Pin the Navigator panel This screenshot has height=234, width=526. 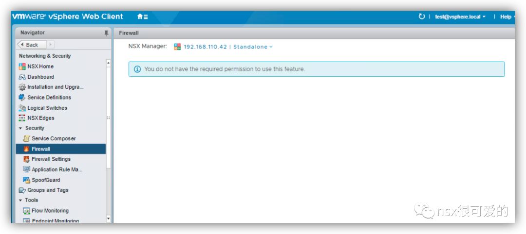106,33
